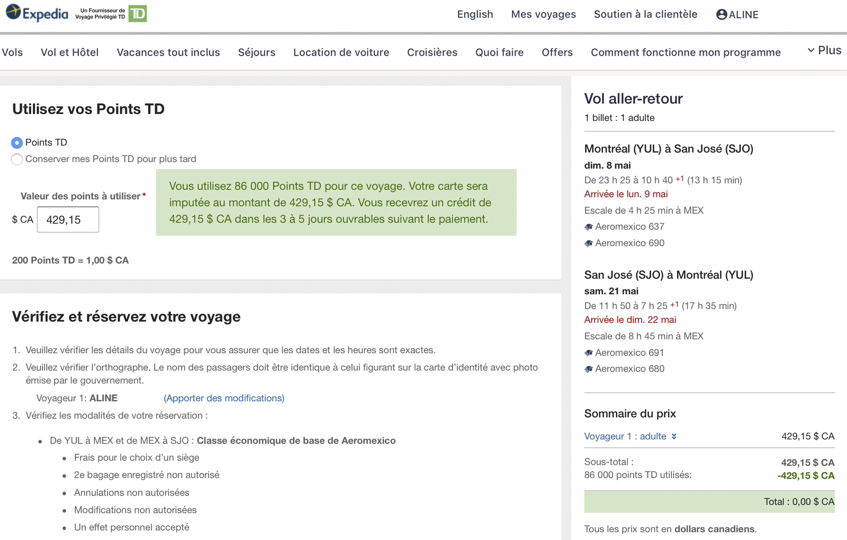Select the Points TD radio button
The width and height of the screenshot is (847, 540).
tap(17, 142)
